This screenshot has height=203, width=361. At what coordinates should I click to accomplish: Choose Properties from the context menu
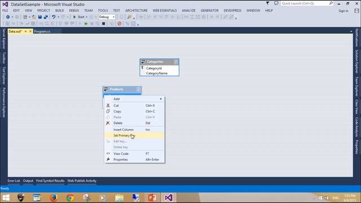134,160
